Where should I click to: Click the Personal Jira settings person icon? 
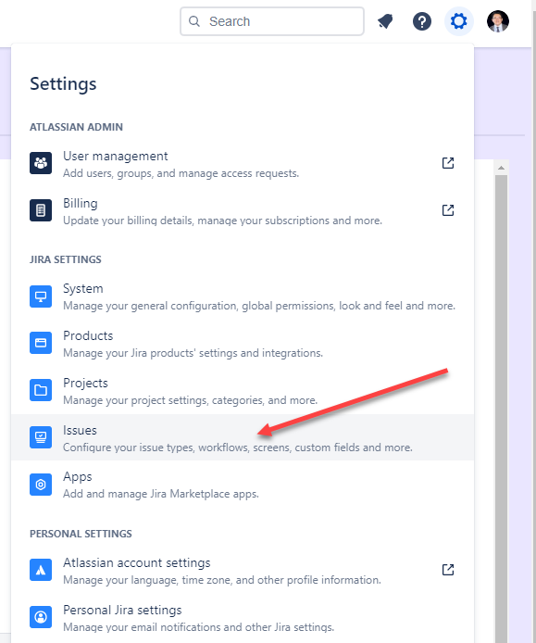pos(41,617)
